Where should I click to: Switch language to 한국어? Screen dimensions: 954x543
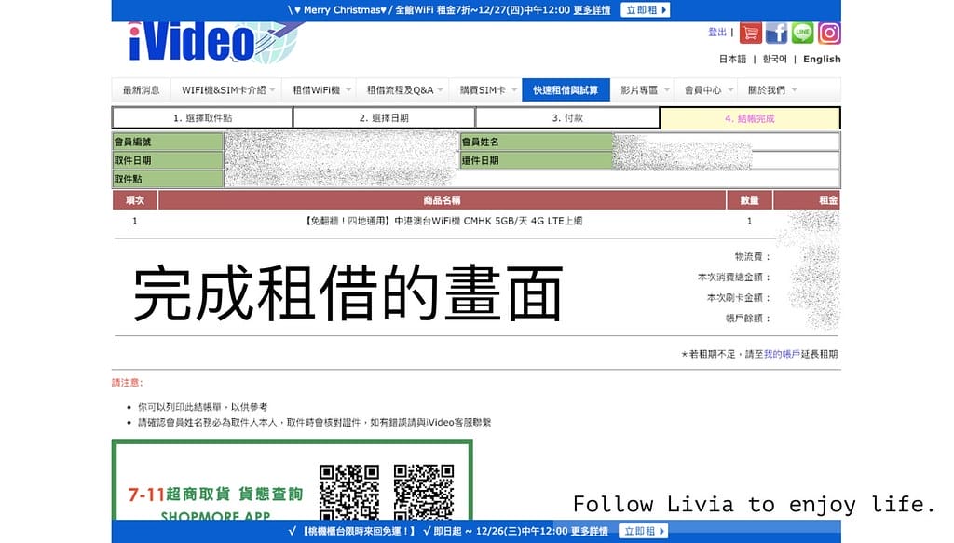coord(774,59)
